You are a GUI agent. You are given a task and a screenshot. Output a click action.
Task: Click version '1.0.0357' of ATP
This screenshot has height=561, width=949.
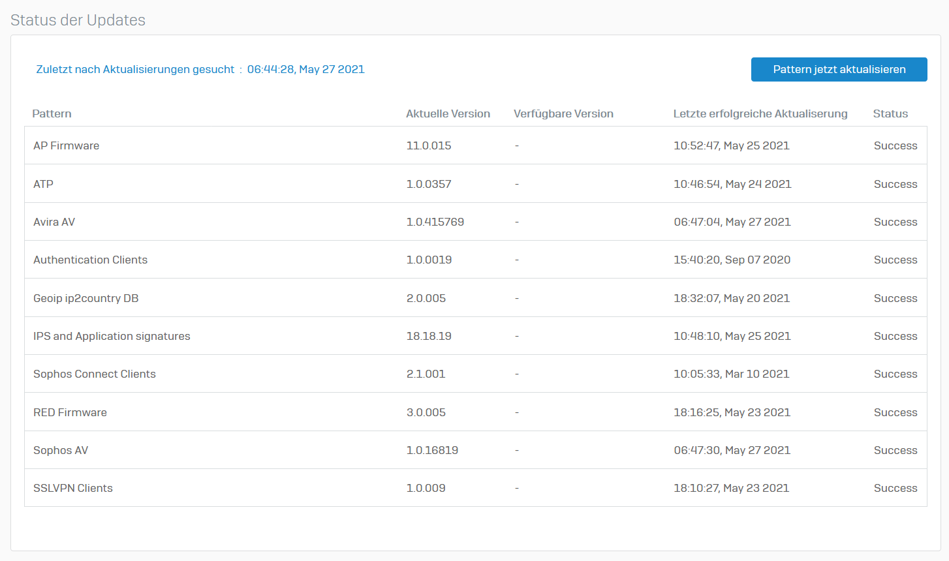tap(429, 184)
